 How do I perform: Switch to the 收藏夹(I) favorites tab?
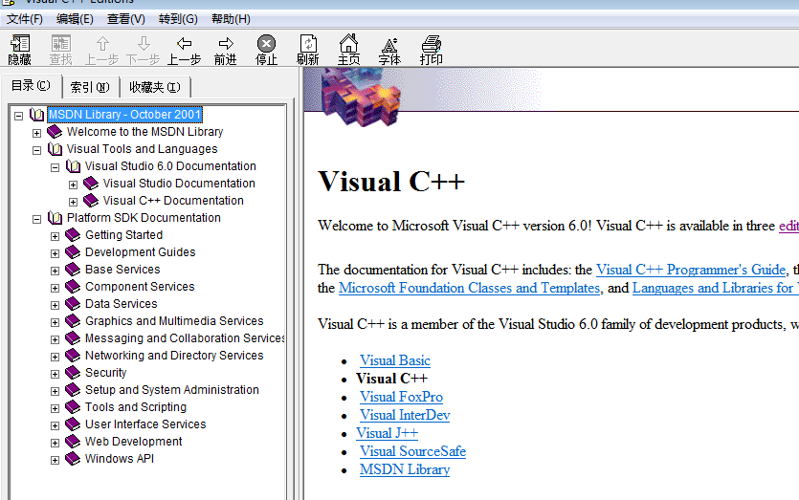pos(155,88)
